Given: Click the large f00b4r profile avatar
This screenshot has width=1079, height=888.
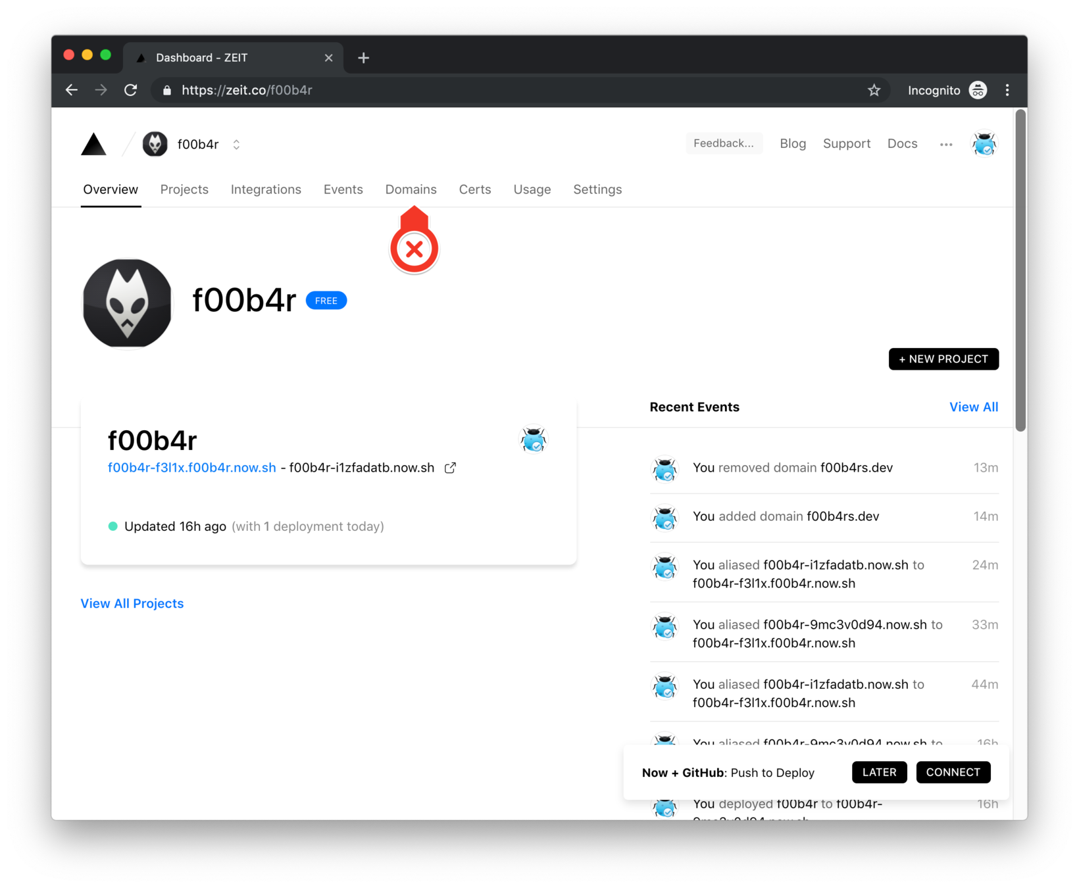Looking at the screenshot, I should point(127,303).
